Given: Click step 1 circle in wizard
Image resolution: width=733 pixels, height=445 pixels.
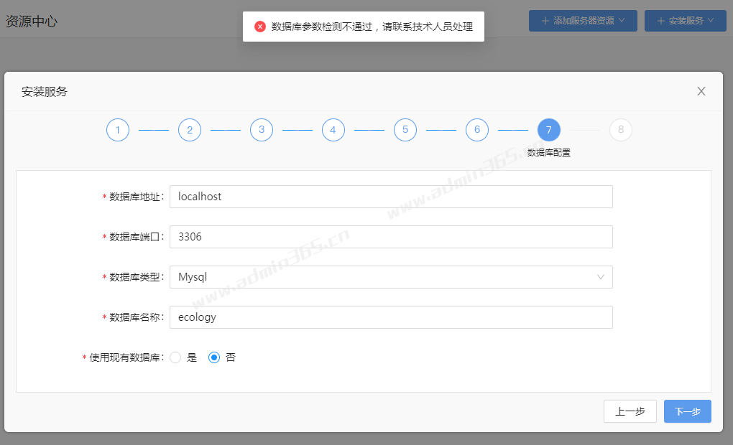Looking at the screenshot, I should [x=118, y=130].
